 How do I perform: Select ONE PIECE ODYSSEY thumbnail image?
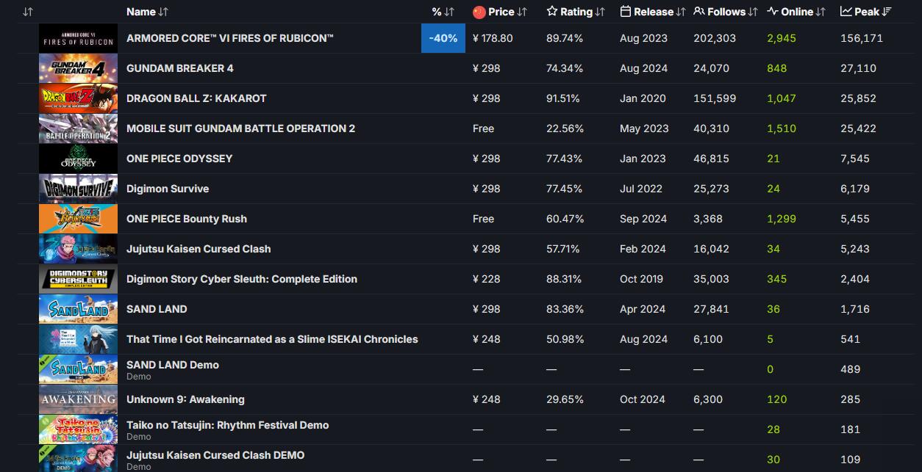point(78,159)
